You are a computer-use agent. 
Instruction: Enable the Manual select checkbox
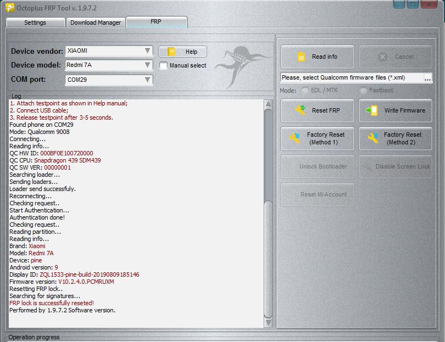(163, 65)
